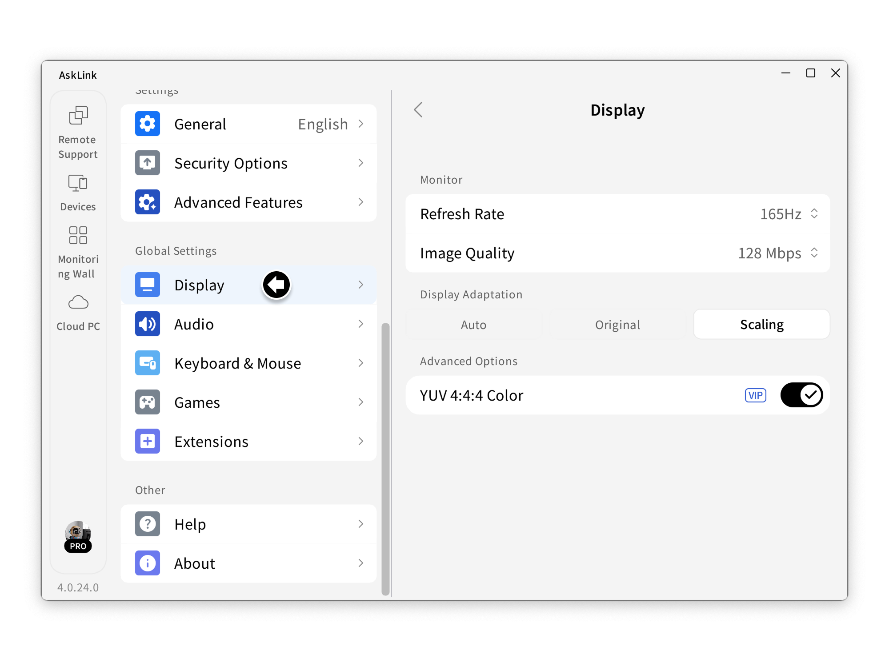Viewport: 889px width, 667px height.
Task: Open the Image Quality 128 Mbps dropdown
Action: (778, 253)
